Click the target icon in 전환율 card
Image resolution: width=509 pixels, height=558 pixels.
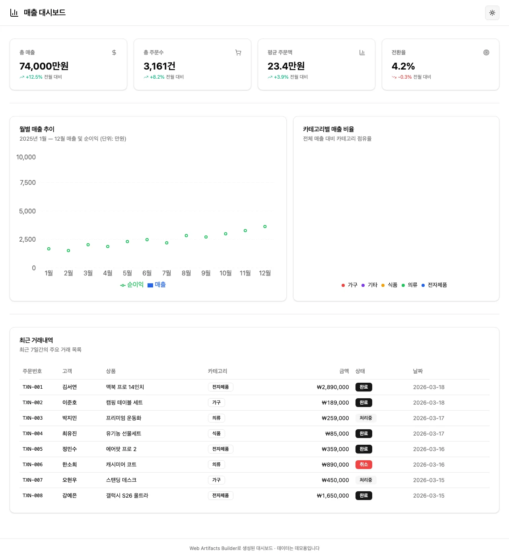(486, 52)
